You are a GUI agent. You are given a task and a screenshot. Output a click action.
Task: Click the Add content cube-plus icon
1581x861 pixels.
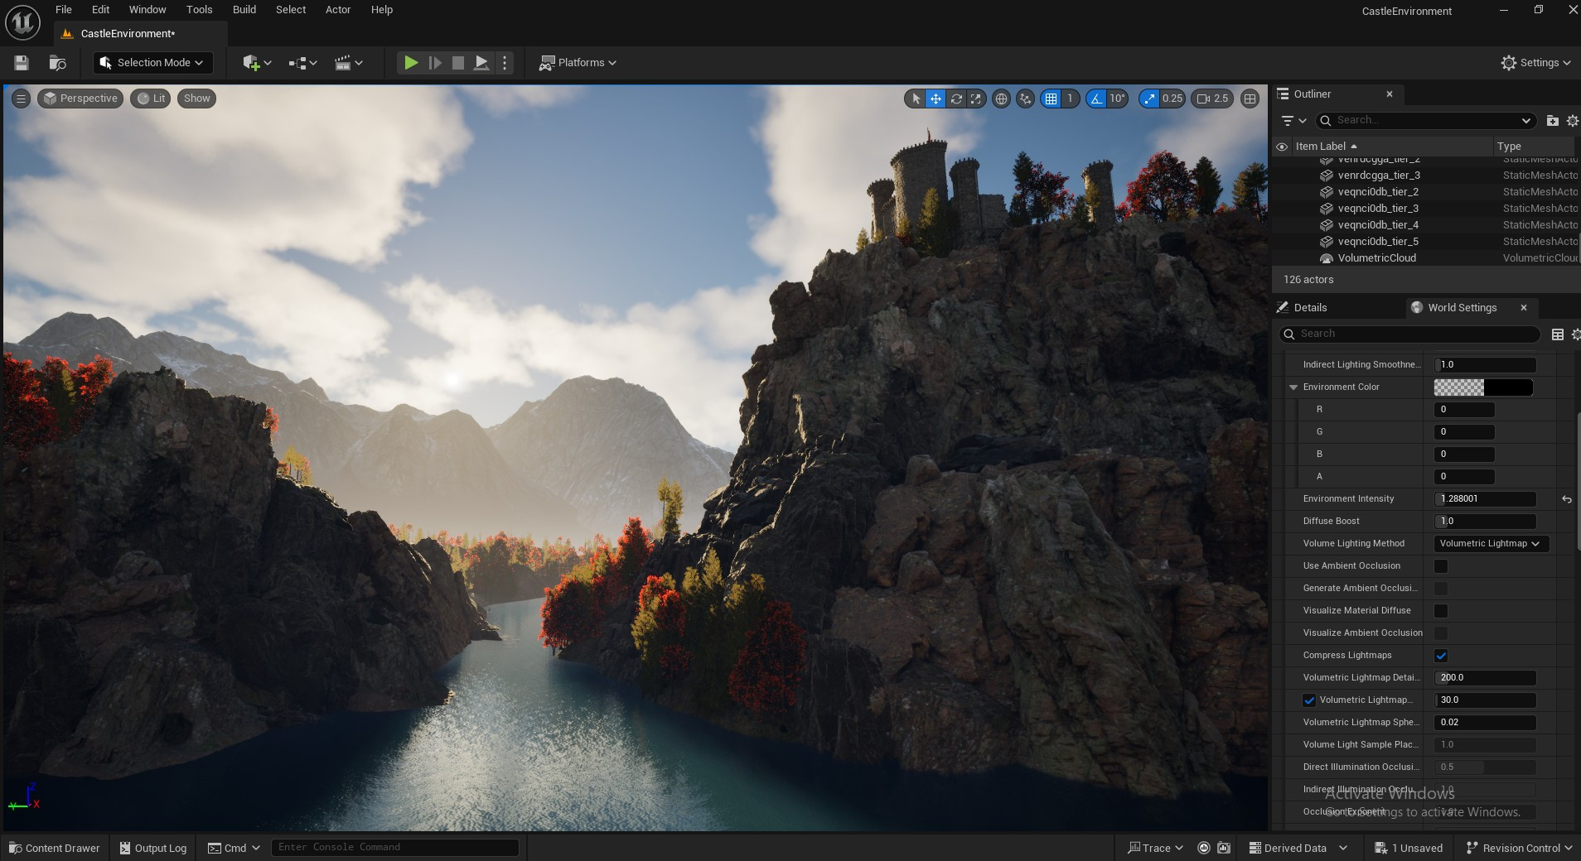click(256, 63)
